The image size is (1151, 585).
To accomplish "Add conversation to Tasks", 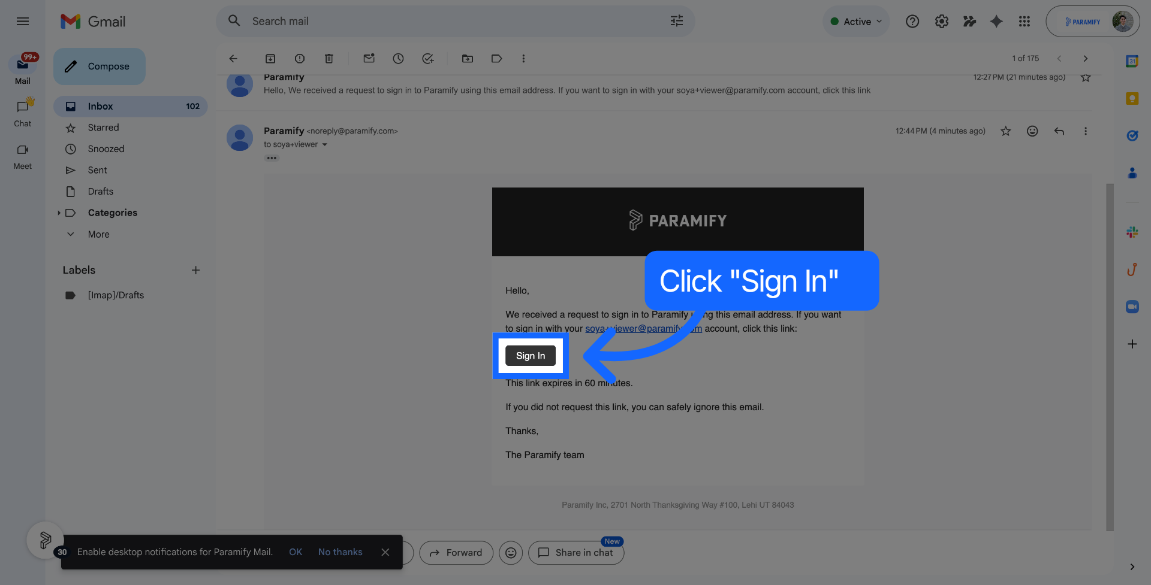I will (427, 59).
